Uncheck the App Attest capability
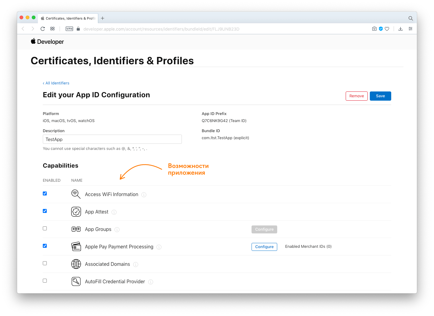This screenshot has height=316, width=434. point(45,211)
